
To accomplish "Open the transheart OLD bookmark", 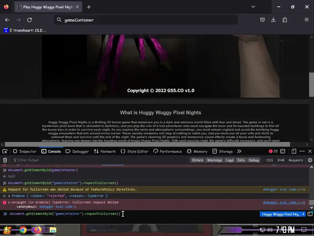I will 25,30.
